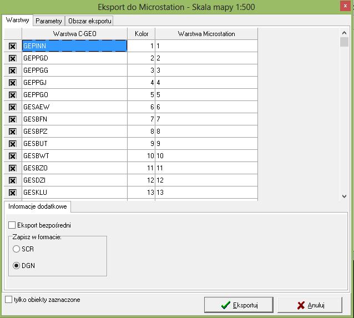Image resolution: width=354 pixels, height=318 pixels.
Task: Toggle the GEPPGO layer checkbox
Action: [x=12, y=95]
